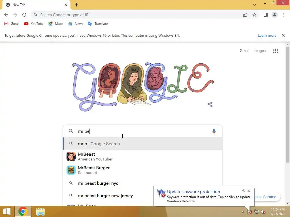Open the YouTube bookmark
Viewport: 290px width, 217px height.
point(34,24)
